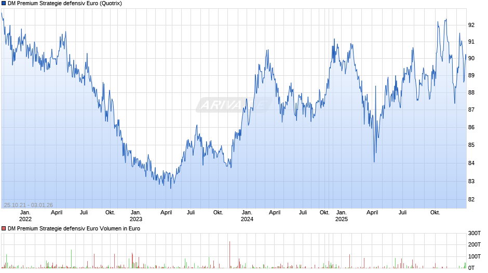Click the blue legend square for DM Premium Strategie
Image resolution: width=488 pixels, height=273 pixels.
[4, 4]
